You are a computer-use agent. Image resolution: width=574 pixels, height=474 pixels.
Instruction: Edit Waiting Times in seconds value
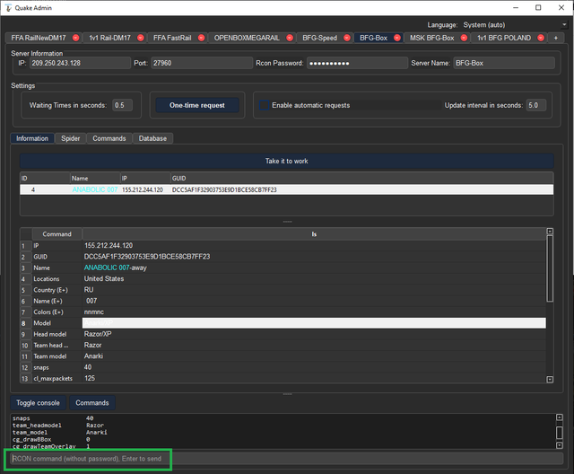[x=122, y=105]
